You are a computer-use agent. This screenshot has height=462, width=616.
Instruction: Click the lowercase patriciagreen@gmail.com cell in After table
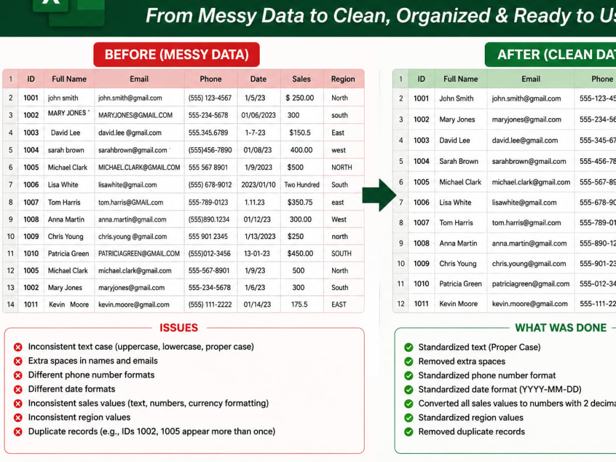[x=531, y=283]
